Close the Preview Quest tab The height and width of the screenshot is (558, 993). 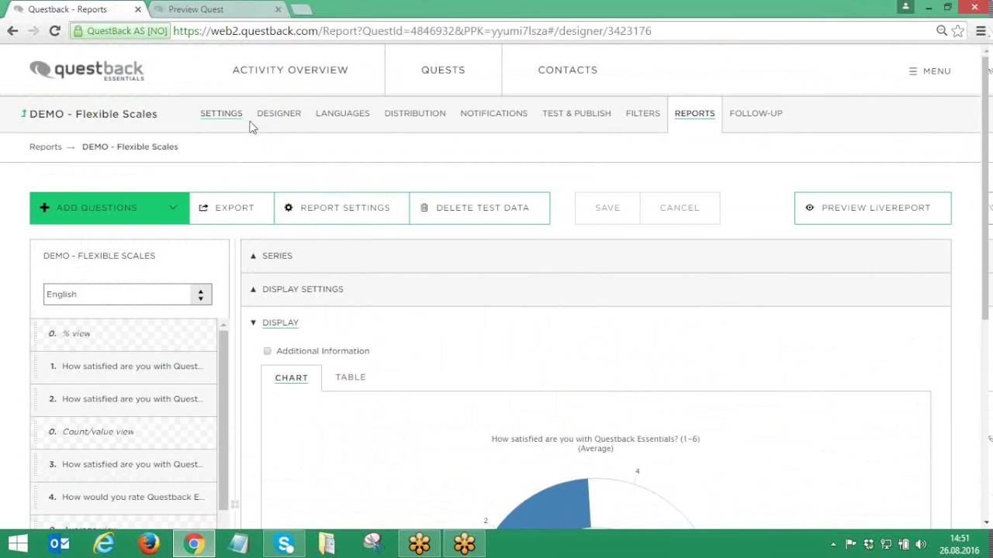[x=279, y=9]
